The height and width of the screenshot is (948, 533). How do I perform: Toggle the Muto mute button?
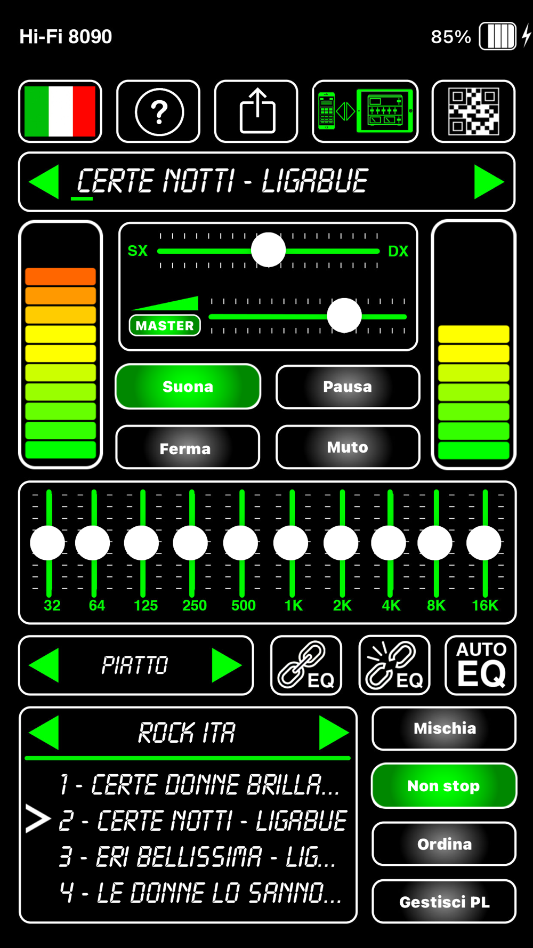pos(348,447)
